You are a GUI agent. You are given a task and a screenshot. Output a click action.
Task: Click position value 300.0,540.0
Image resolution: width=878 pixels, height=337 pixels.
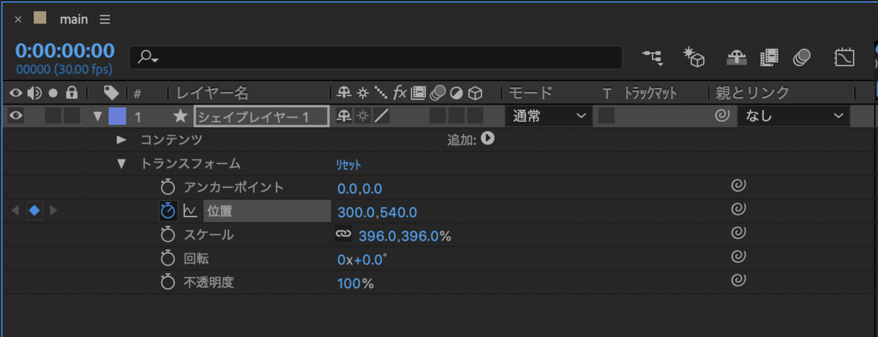[x=378, y=212]
